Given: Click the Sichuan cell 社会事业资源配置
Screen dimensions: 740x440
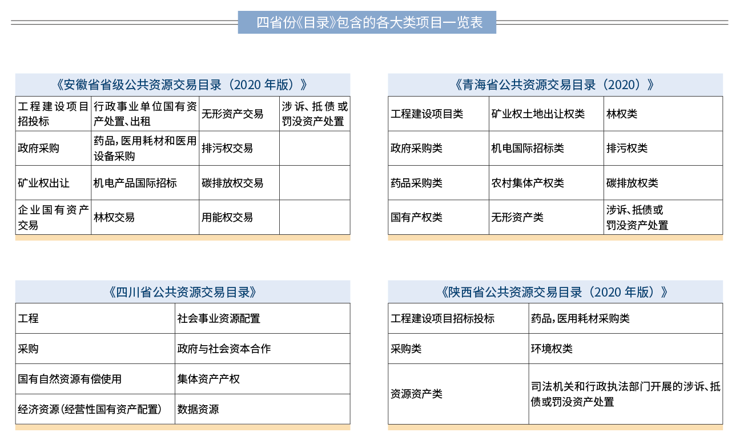Looking at the screenshot, I should [263, 318].
